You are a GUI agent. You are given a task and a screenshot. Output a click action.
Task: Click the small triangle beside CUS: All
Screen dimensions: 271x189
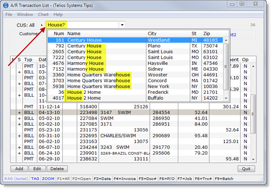click(41, 25)
